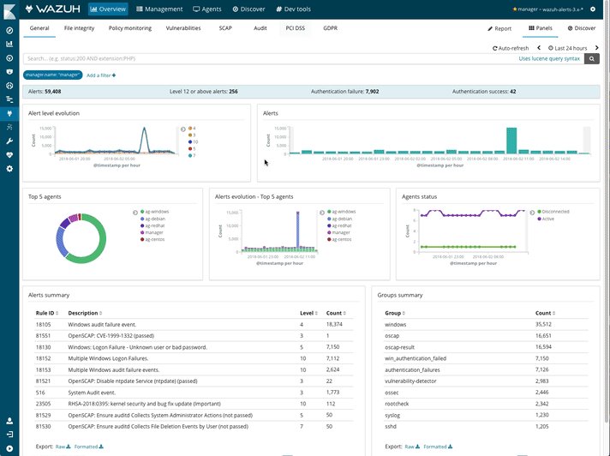Open Dev Tools wrench icon in sidebar
610x456 pixels.
(x=9, y=141)
